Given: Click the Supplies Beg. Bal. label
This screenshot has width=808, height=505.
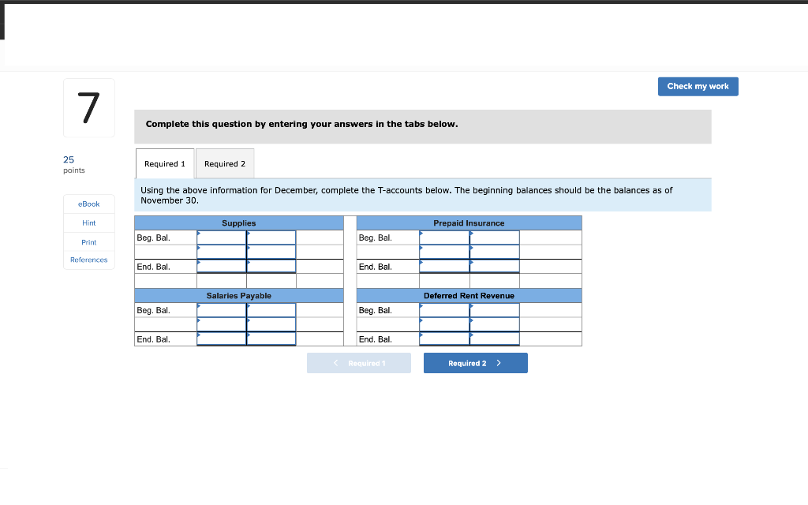Looking at the screenshot, I should click(154, 238).
